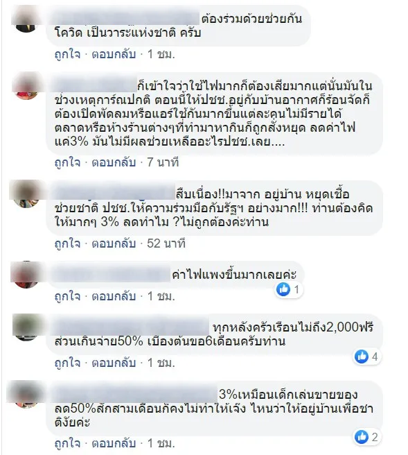Screen dimensions: 408x455
Task: Click ถูกใจ under ค่าไฟแพงขึ้นมากเลยค่ะ comment
Action: click(x=67, y=296)
